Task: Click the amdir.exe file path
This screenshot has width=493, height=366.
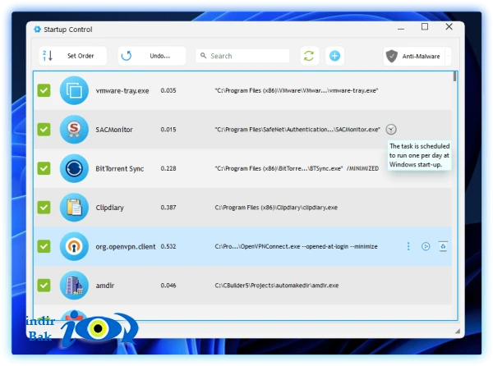Action: coord(277,286)
